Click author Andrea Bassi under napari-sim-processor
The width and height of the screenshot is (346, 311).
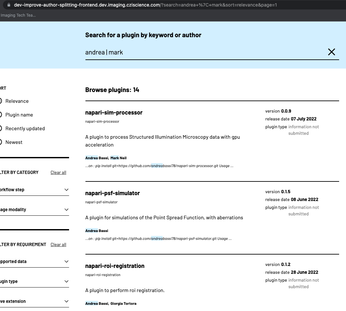coord(95,158)
